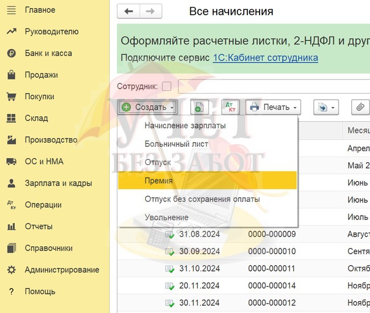The width and height of the screenshot is (370, 313).
Task: Go to Администрирование section
Action: pyautogui.click(x=62, y=270)
